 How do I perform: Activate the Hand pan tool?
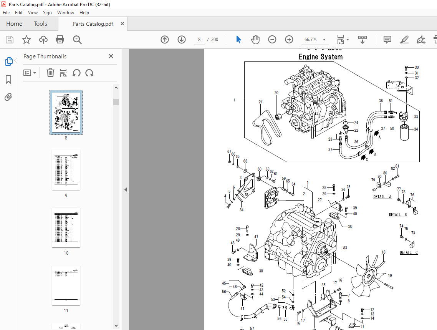pos(255,40)
